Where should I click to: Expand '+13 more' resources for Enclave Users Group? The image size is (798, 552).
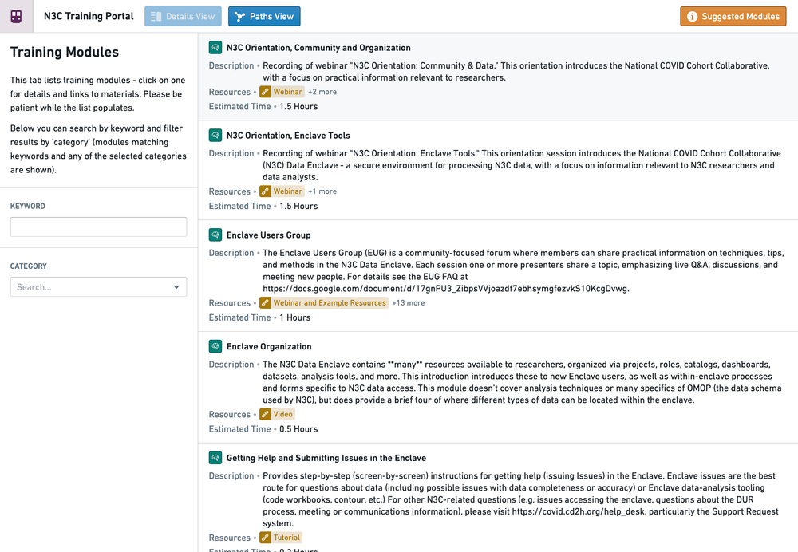tap(408, 303)
